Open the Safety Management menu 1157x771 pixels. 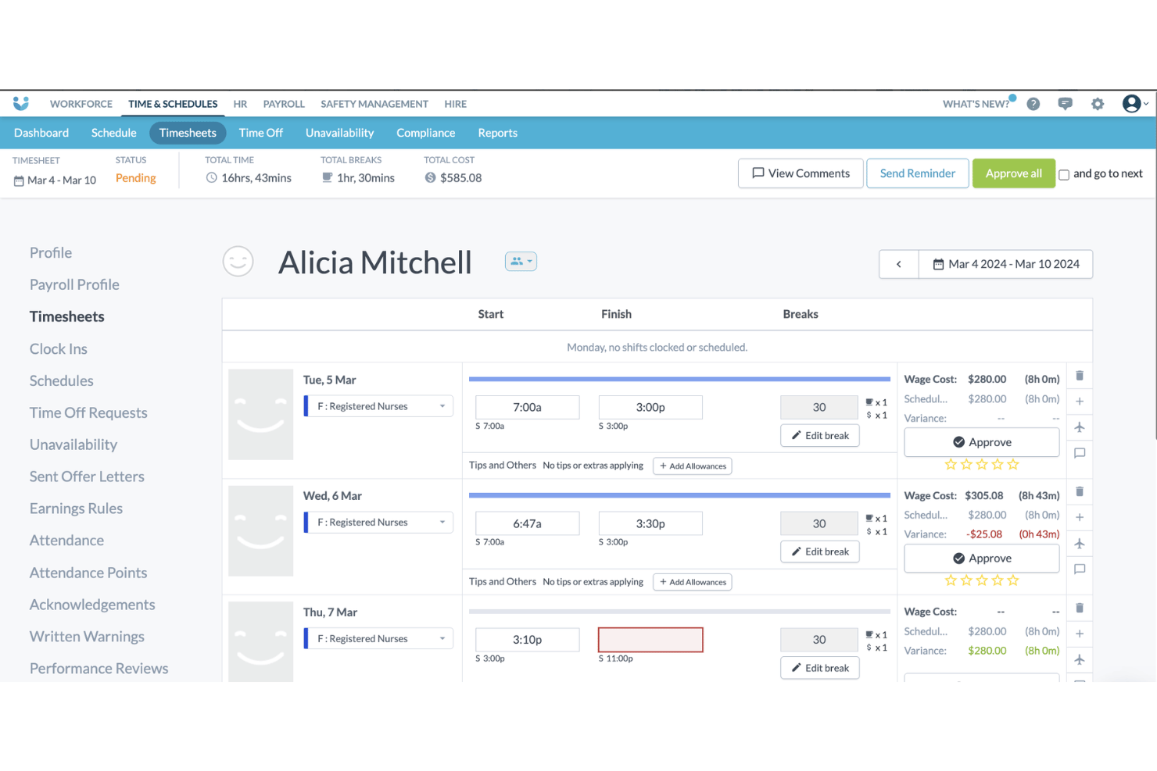374,104
